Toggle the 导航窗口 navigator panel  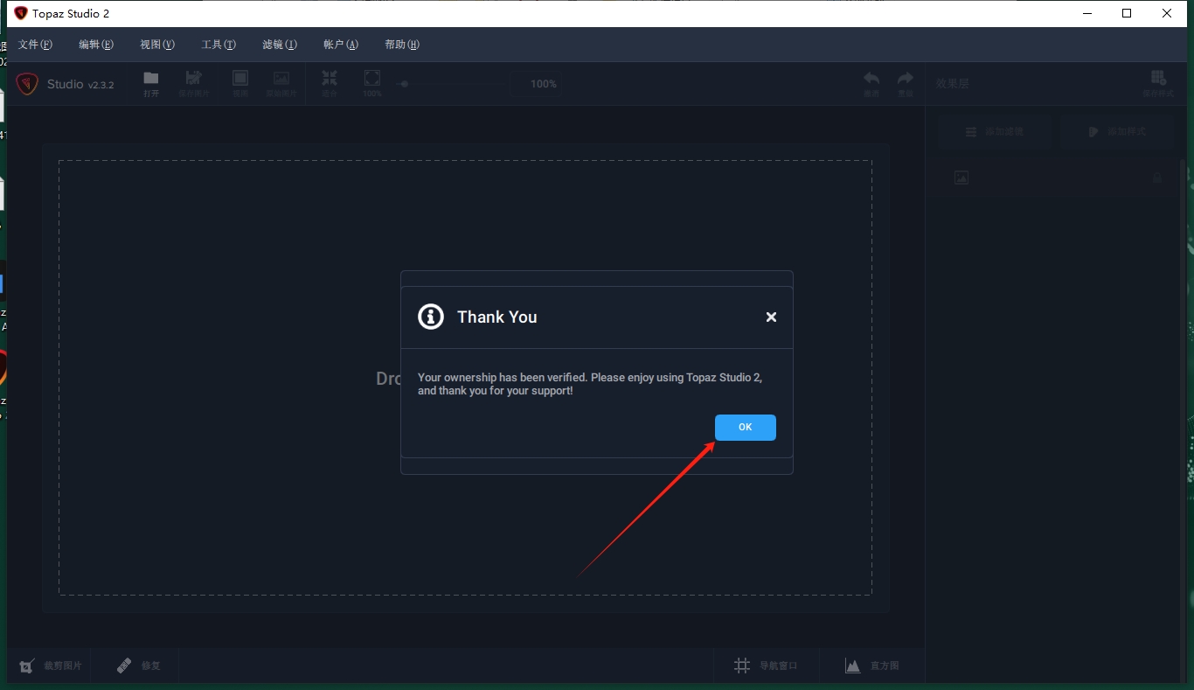click(767, 666)
